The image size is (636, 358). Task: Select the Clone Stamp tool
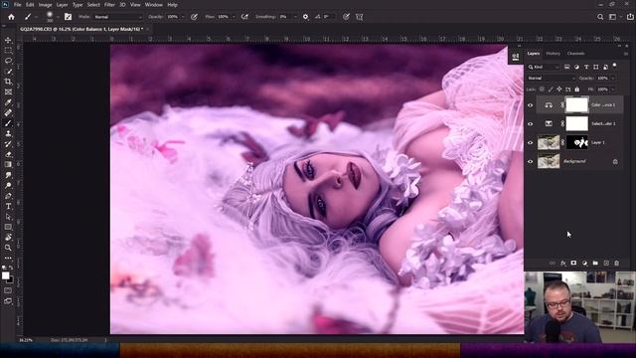pos(8,133)
